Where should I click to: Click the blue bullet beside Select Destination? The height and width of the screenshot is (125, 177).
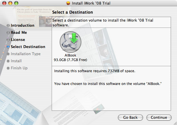8,47
